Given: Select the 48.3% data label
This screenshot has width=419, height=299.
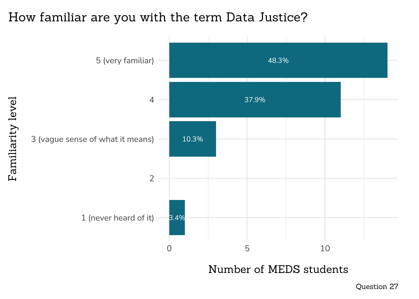Looking at the screenshot, I should click(x=278, y=60).
